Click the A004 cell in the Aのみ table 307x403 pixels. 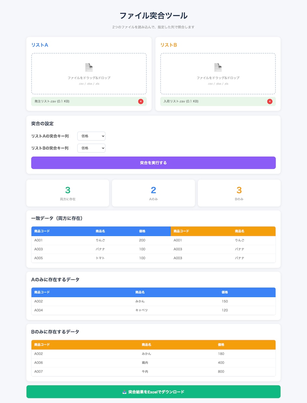39,310
